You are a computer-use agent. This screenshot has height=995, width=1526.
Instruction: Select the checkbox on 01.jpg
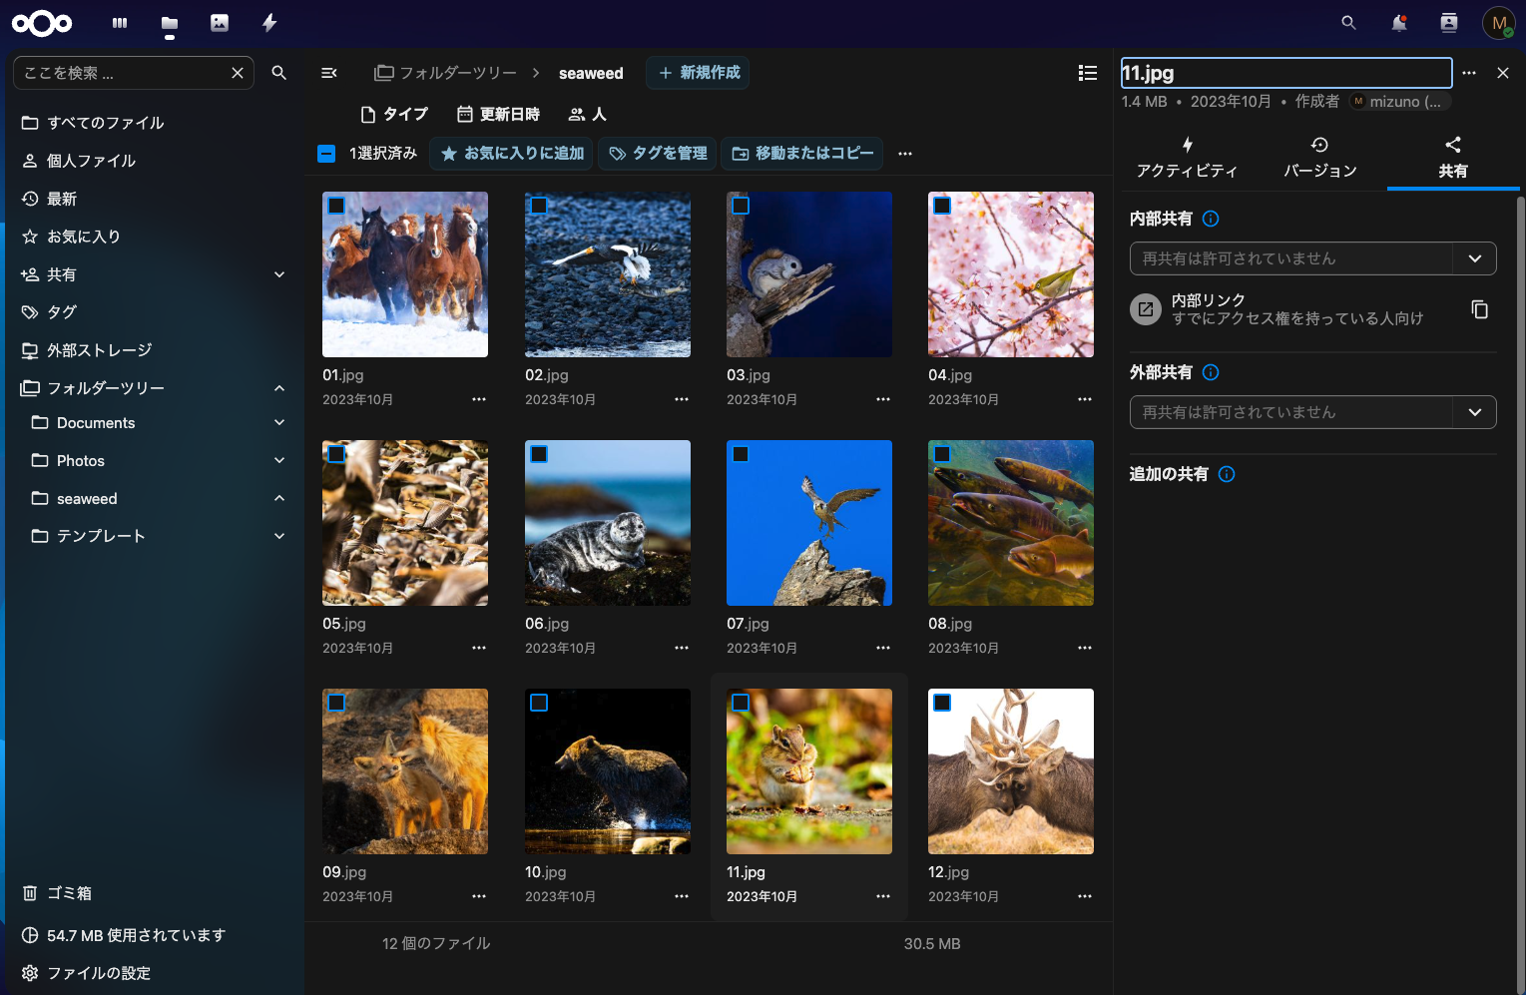pyautogui.click(x=336, y=206)
